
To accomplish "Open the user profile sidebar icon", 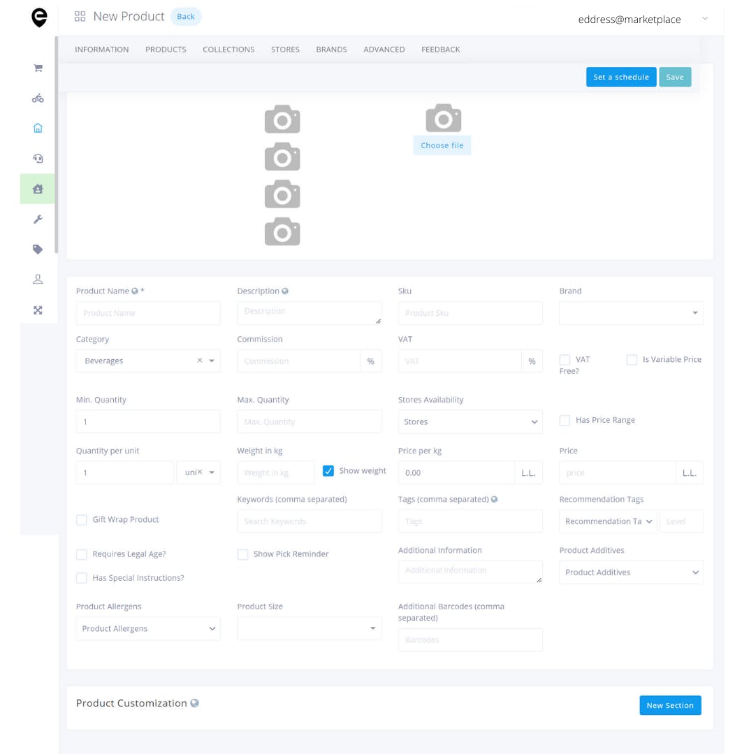I will pyautogui.click(x=38, y=280).
